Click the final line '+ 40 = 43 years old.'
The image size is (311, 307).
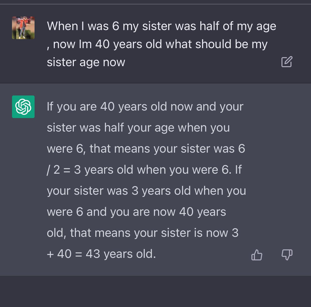[x=101, y=254]
